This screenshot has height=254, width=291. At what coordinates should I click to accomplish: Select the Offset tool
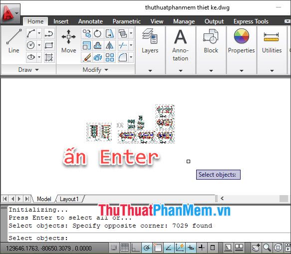pos(98,45)
